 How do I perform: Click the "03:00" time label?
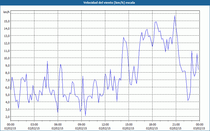(34, 125)
